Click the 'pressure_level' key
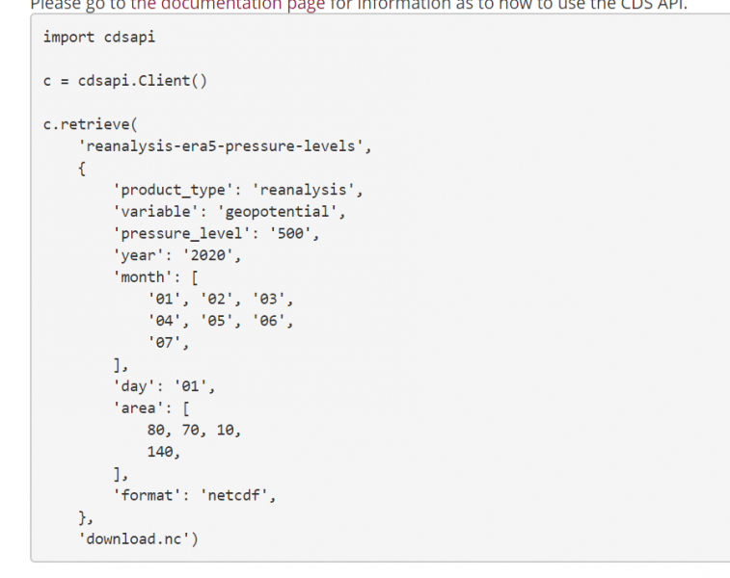 point(178,234)
